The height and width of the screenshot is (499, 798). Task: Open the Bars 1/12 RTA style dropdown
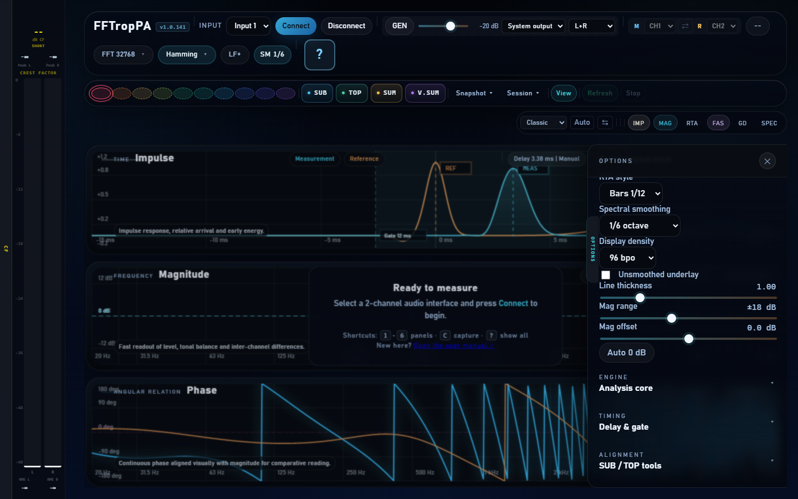click(x=631, y=194)
